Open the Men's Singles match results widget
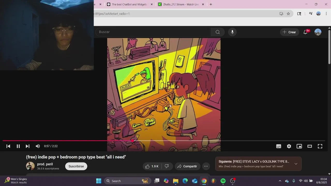 pos(16,181)
